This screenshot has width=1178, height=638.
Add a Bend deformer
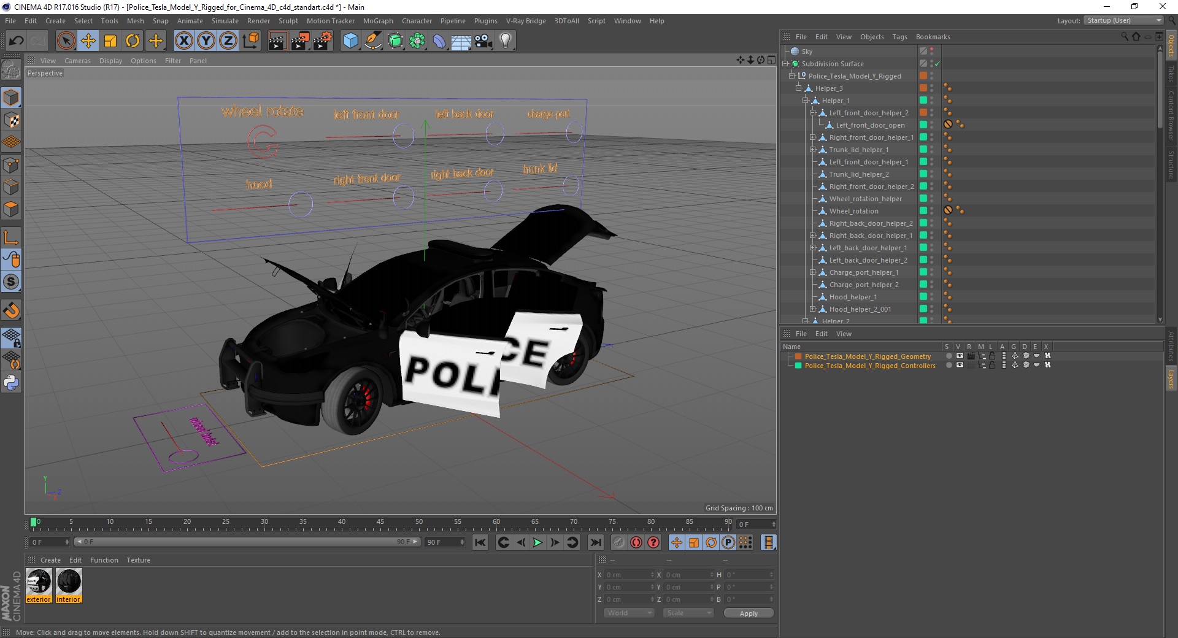pos(440,41)
